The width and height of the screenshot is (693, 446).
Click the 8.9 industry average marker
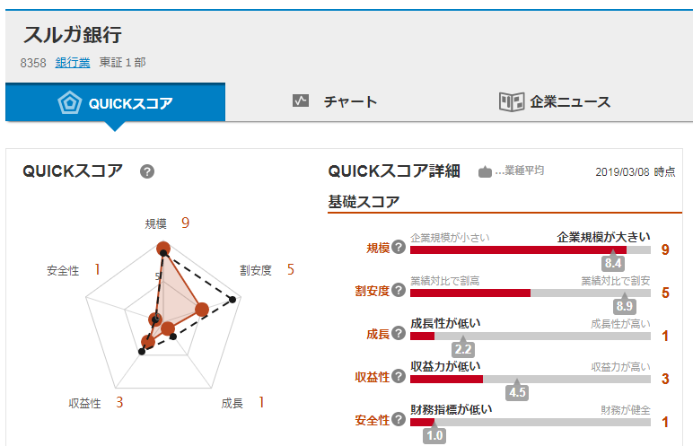point(625,305)
